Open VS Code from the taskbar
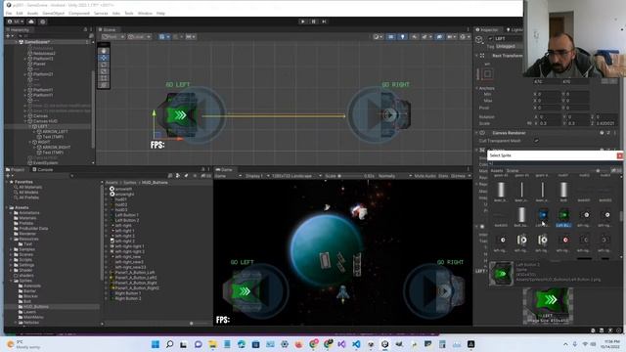This screenshot has width=626, height=352. (356, 344)
